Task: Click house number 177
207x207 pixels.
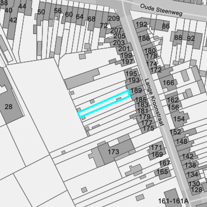Action: click(x=146, y=123)
